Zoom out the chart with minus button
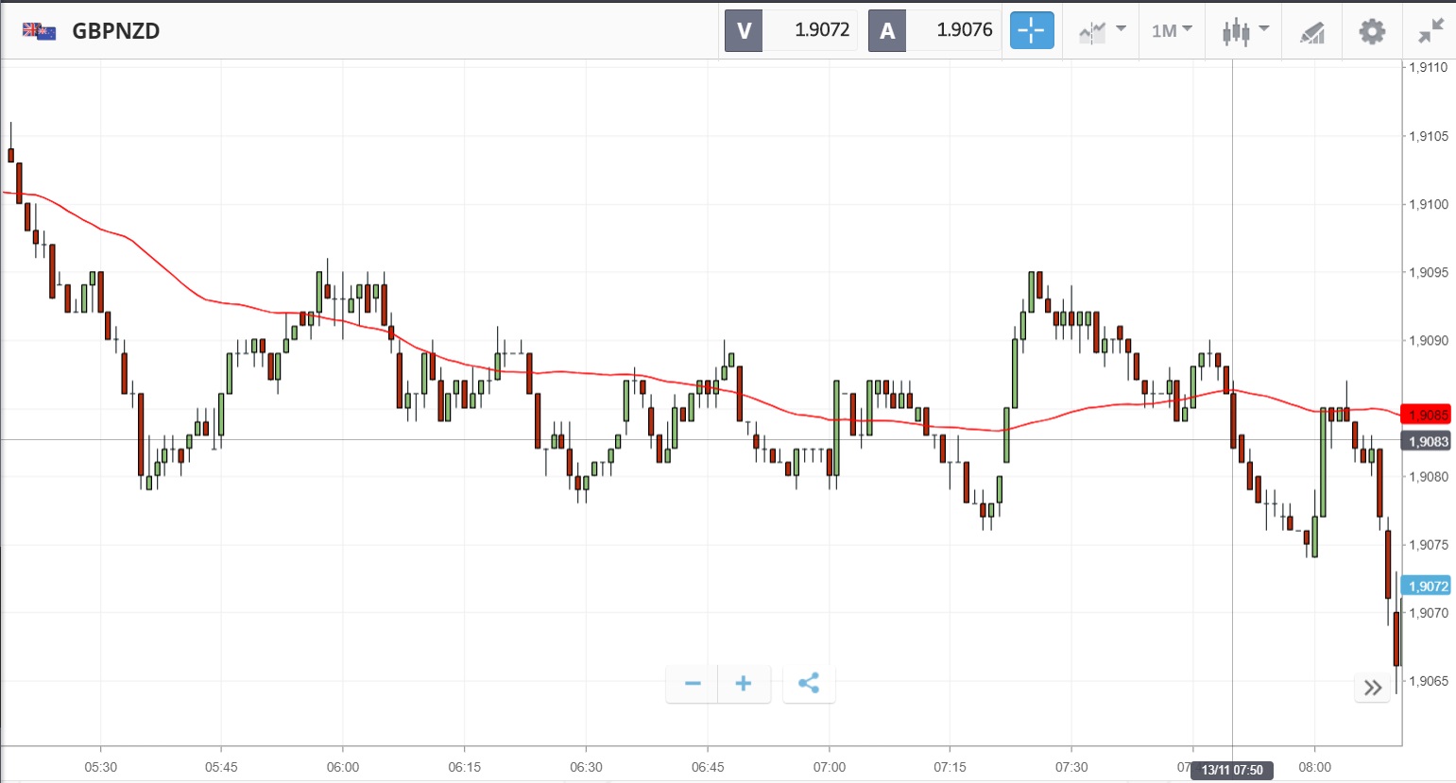1456x783 pixels. [693, 684]
